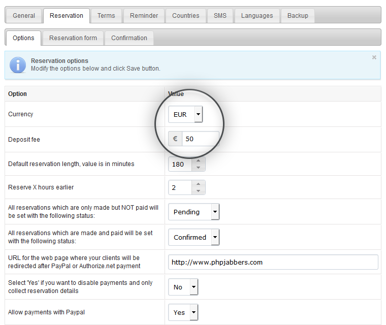Select the Options sub-tab

[23, 38]
